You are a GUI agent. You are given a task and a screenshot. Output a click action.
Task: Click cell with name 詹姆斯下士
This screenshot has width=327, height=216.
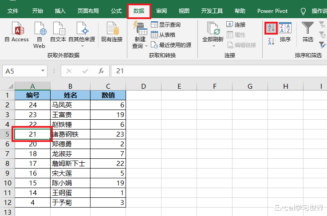(x=70, y=164)
